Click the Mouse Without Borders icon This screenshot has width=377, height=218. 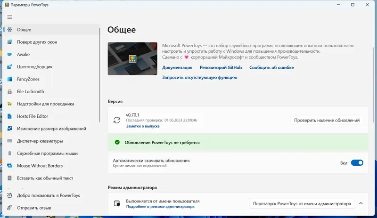click(9, 166)
